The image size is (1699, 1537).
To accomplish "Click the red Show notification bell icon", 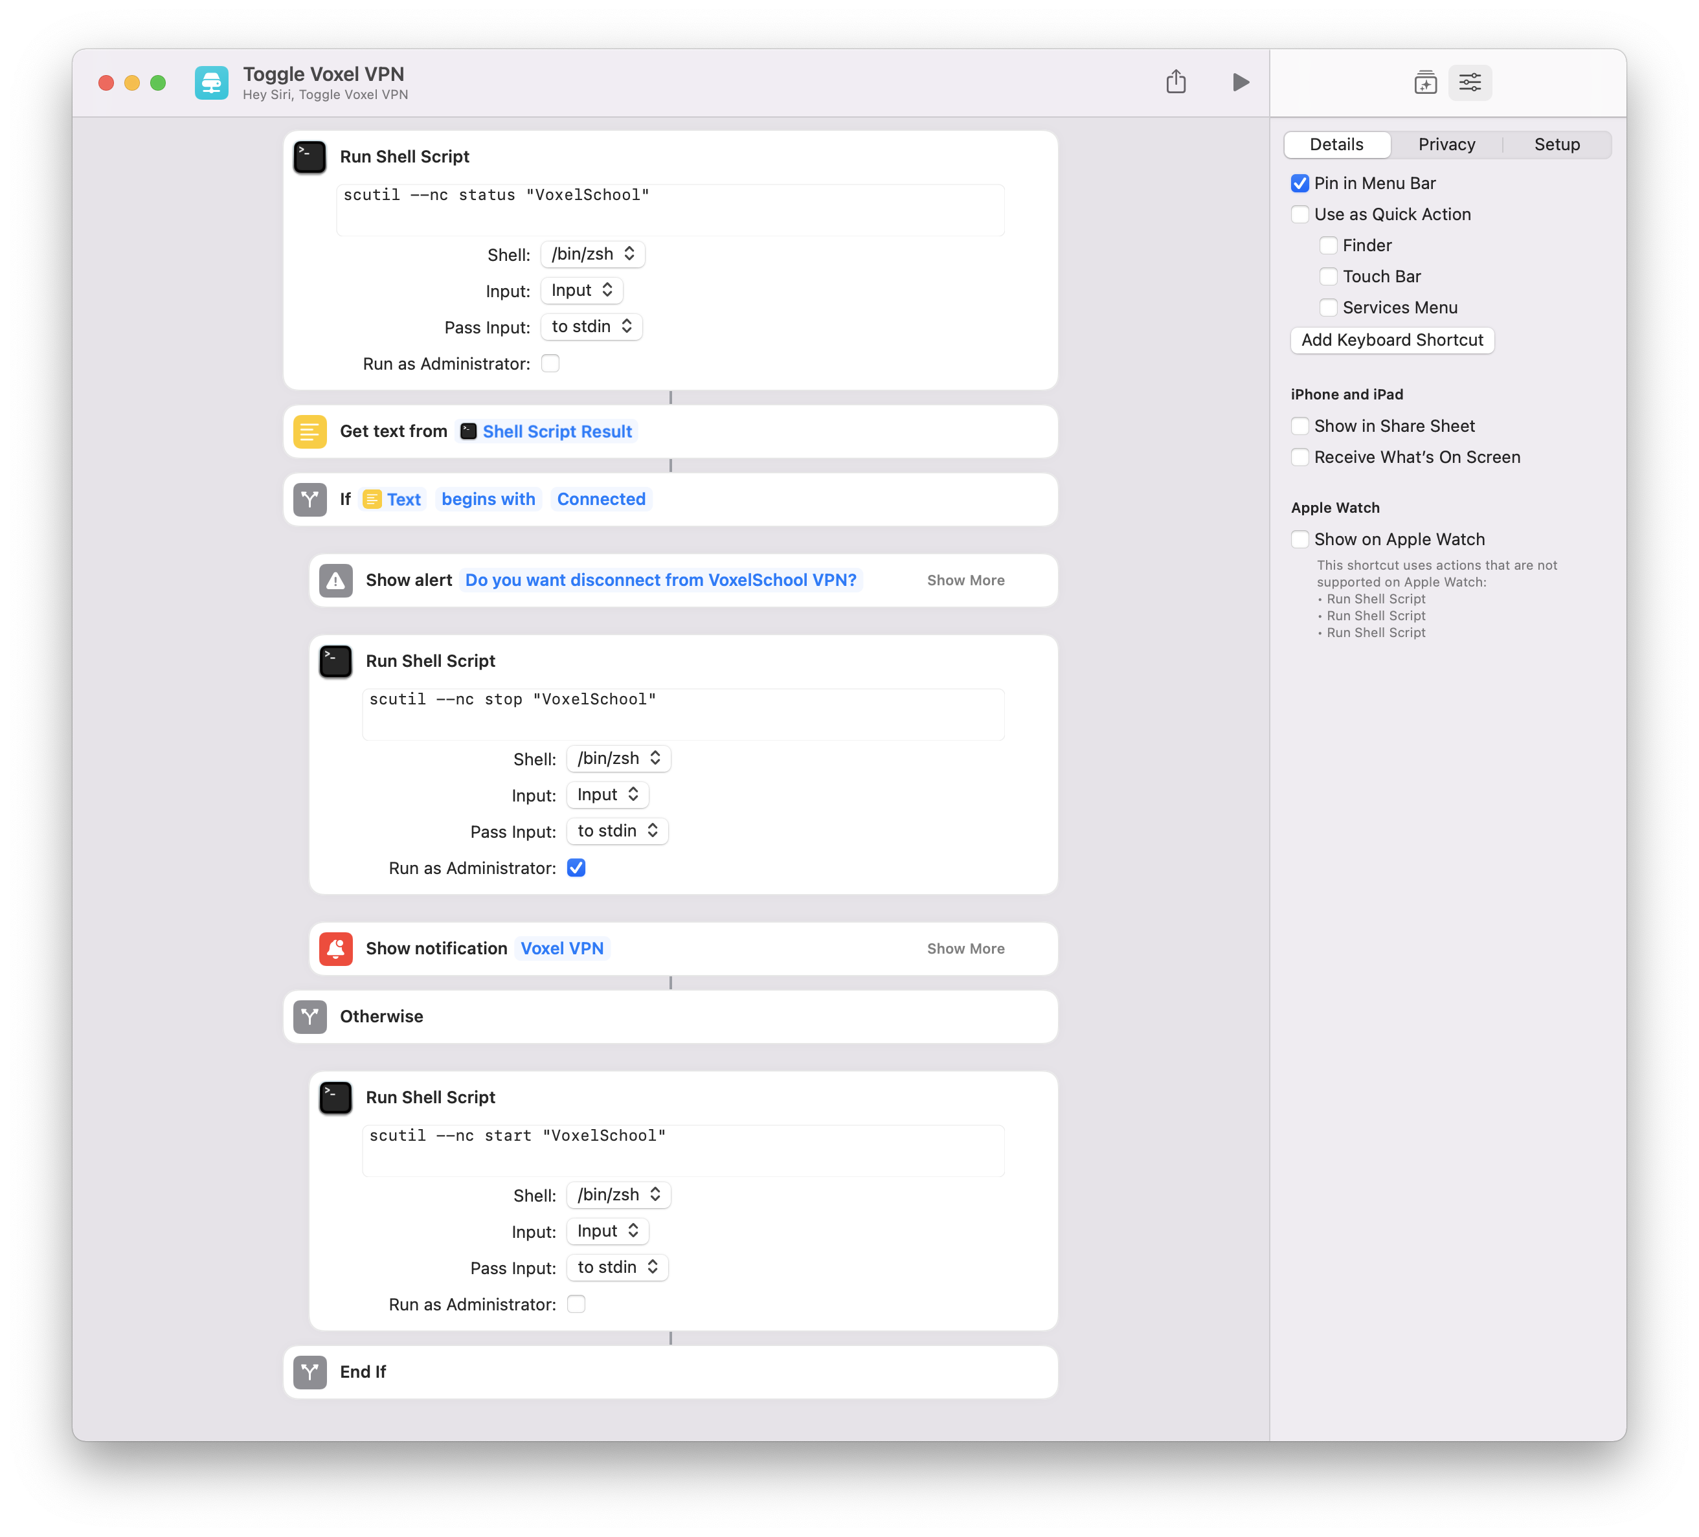I will (335, 948).
